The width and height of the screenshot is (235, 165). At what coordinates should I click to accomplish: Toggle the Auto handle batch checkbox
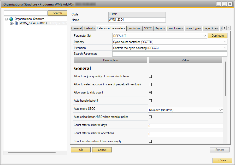[150, 101]
